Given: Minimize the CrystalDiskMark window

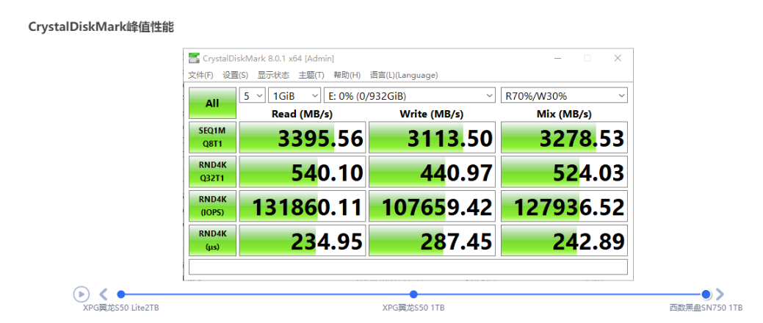Looking at the screenshot, I should pos(557,59).
